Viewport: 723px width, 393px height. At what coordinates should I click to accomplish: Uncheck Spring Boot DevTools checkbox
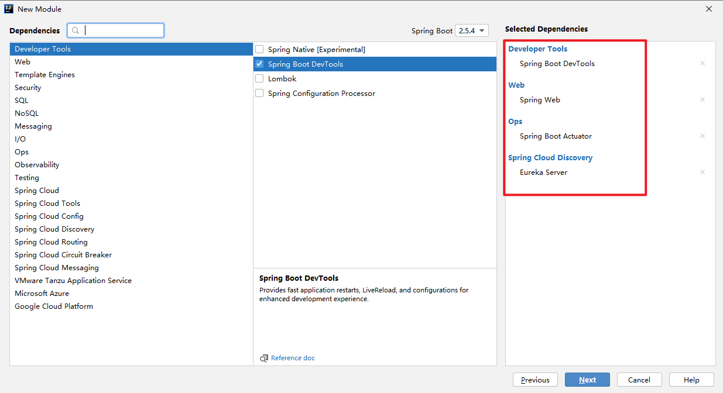click(260, 64)
